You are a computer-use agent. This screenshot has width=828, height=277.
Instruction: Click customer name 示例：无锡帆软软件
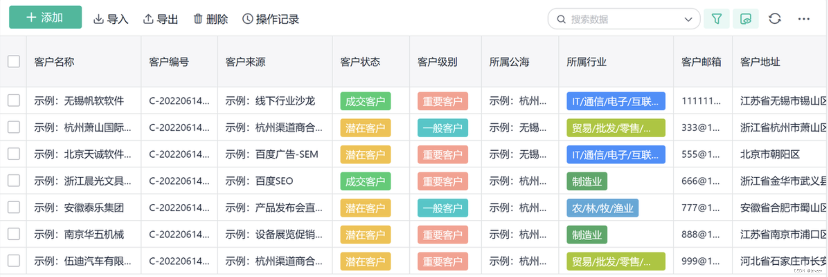[79, 101]
